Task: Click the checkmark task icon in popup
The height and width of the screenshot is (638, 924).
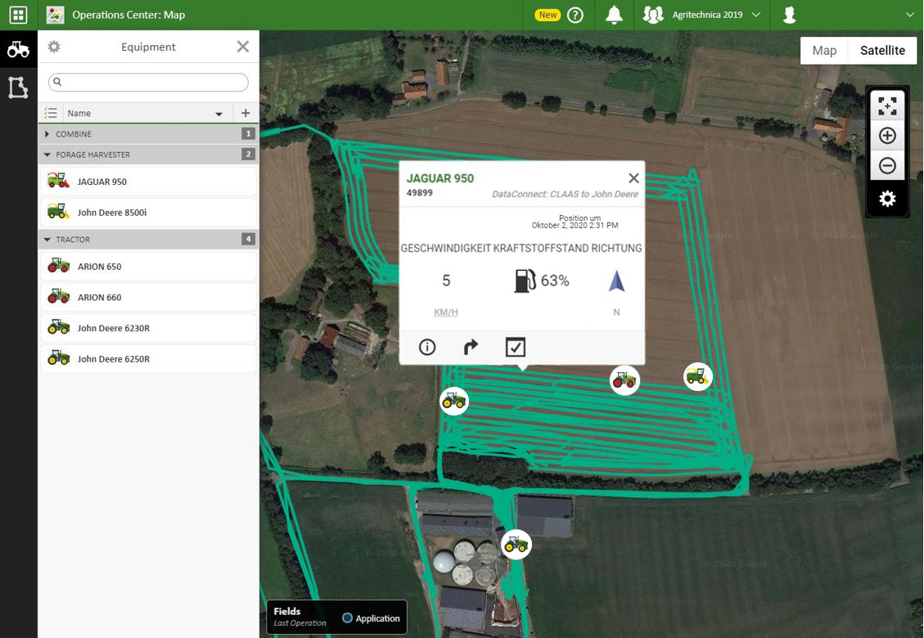Action: pyautogui.click(x=515, y=348)
